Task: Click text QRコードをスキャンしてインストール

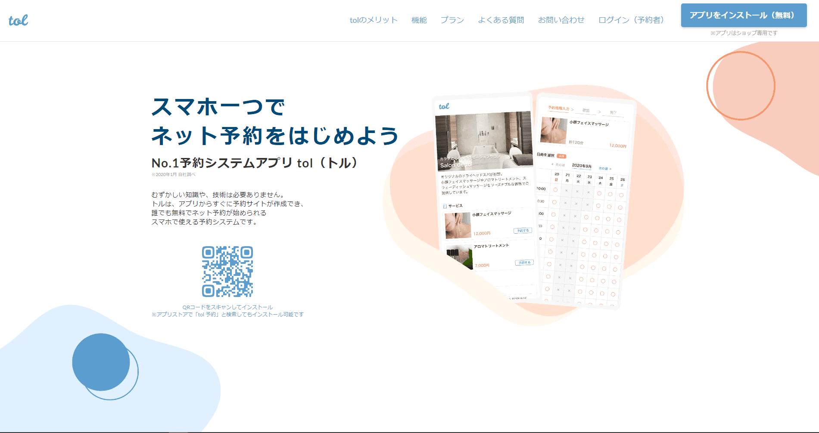Action: [x=227, y=307]
